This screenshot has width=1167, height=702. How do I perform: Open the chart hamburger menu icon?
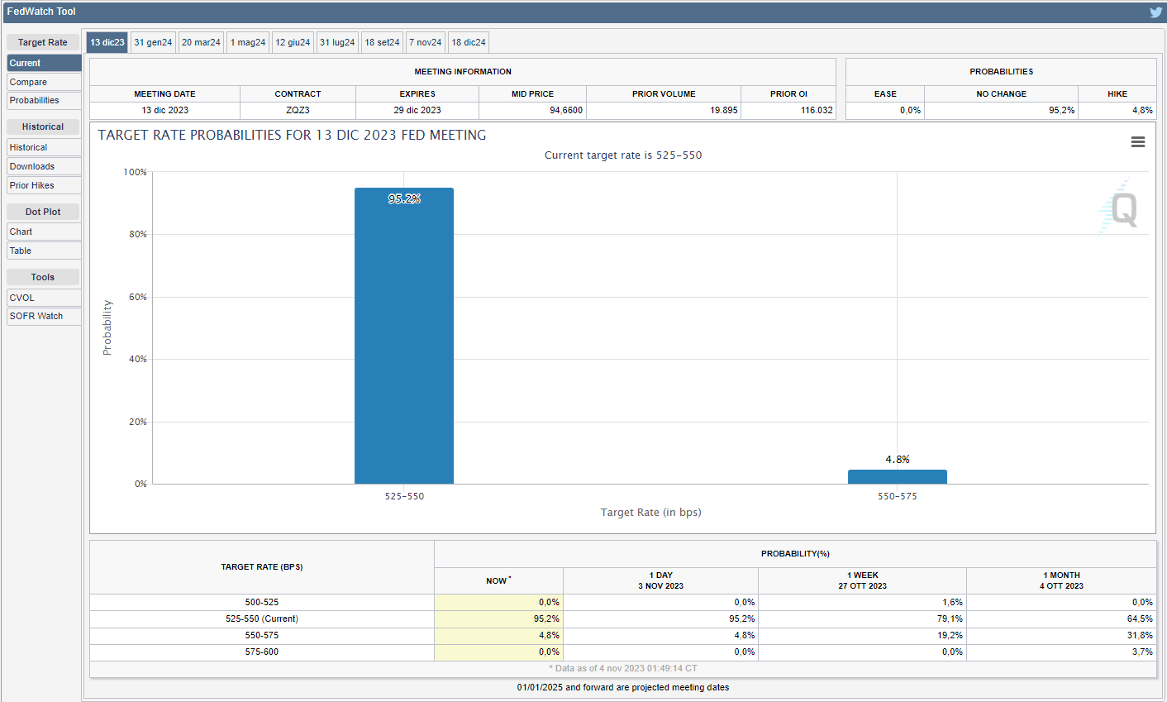tap(1138, 142)
